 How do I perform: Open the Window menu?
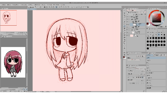(56, 5)
